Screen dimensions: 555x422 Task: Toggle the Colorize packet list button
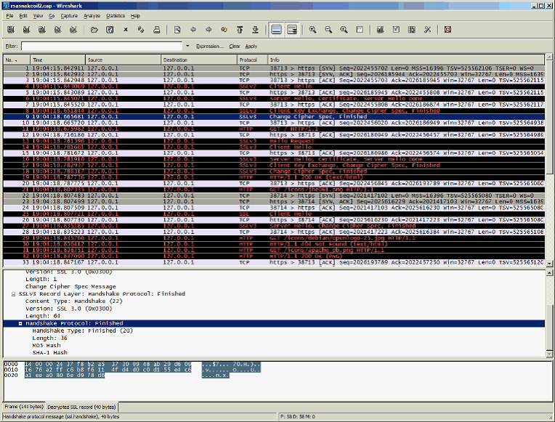(x=276, y=30)
